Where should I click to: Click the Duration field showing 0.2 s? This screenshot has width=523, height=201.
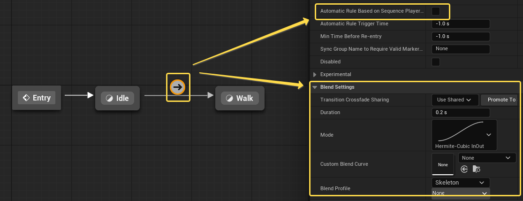460,113
